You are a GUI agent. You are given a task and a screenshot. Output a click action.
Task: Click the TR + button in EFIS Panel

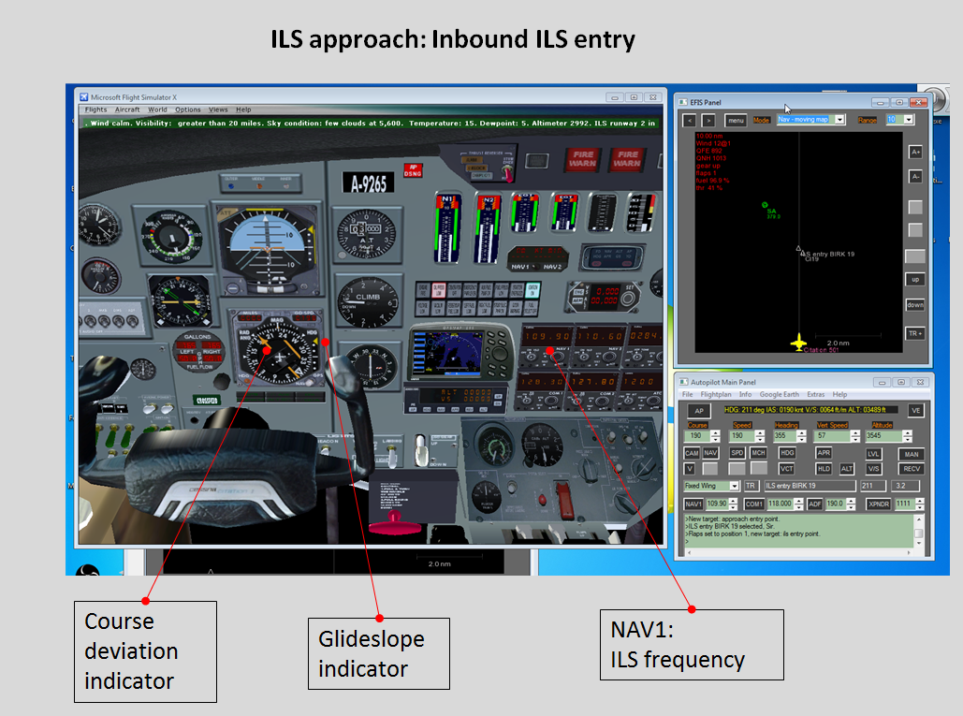pyautogui.click(x=915, y=333)
